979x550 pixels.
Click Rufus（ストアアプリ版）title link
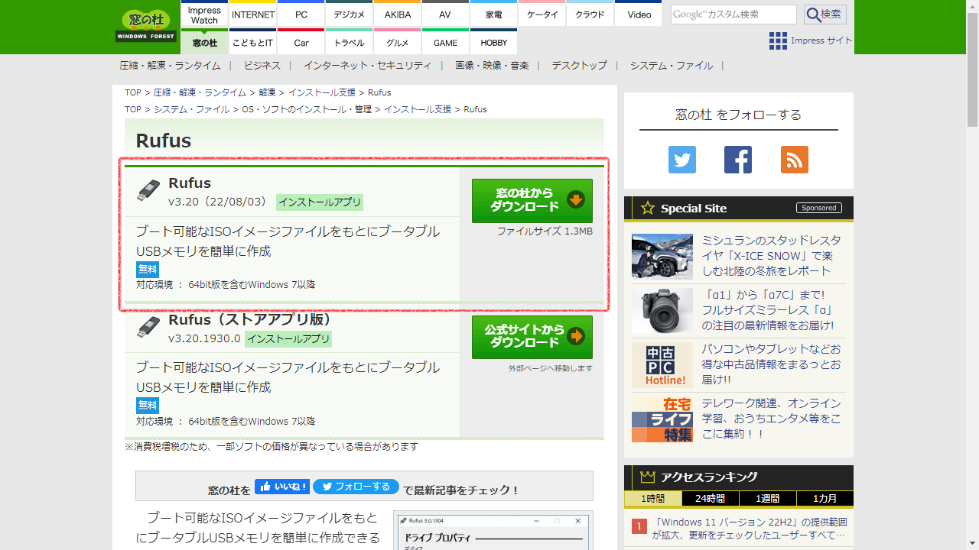[x=250, y=319]
